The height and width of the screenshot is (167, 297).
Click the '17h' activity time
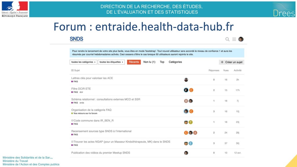tap(238, 90)
